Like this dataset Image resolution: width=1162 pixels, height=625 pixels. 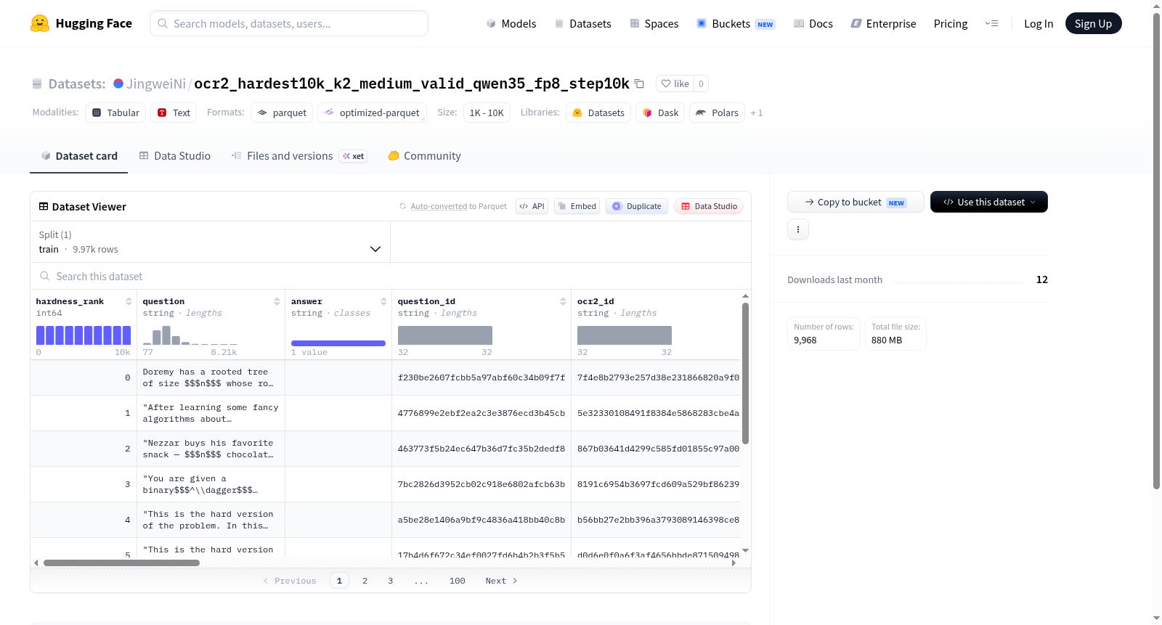(x=675, y=83)
